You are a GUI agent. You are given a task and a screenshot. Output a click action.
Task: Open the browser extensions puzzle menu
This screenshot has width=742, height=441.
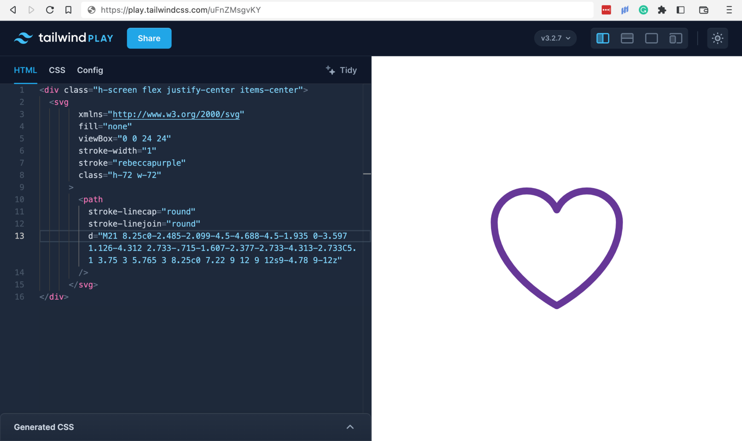click(x=662, y=10)
